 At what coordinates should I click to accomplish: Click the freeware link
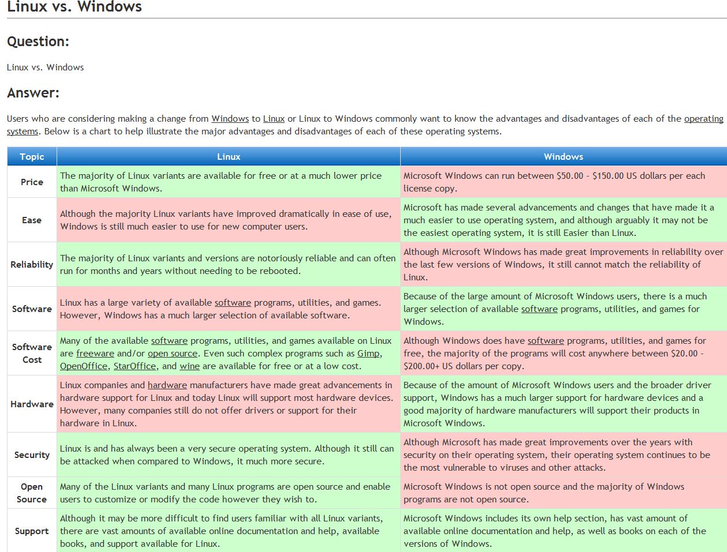click(95, 354)
